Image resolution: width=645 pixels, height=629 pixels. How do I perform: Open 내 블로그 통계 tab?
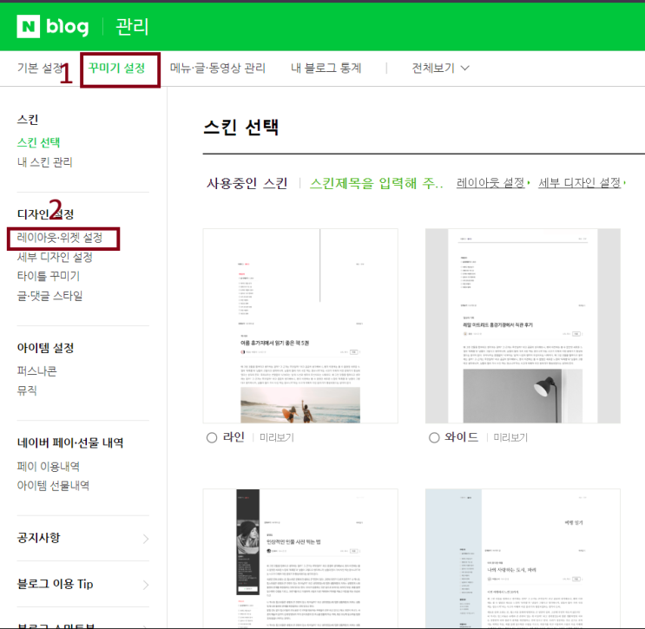[326, 68]
